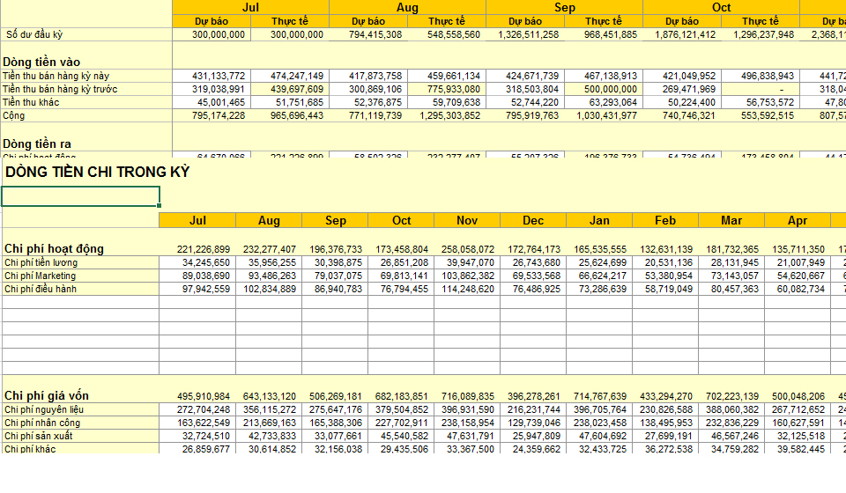Select the Oct header in the top table
Viewport: 846px width, 493px height.
(x=721, y=7)
